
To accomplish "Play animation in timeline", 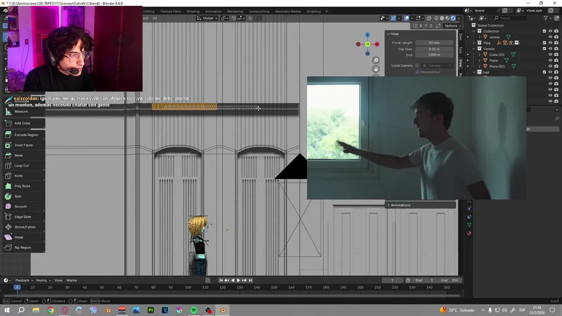I will [238, 280].
